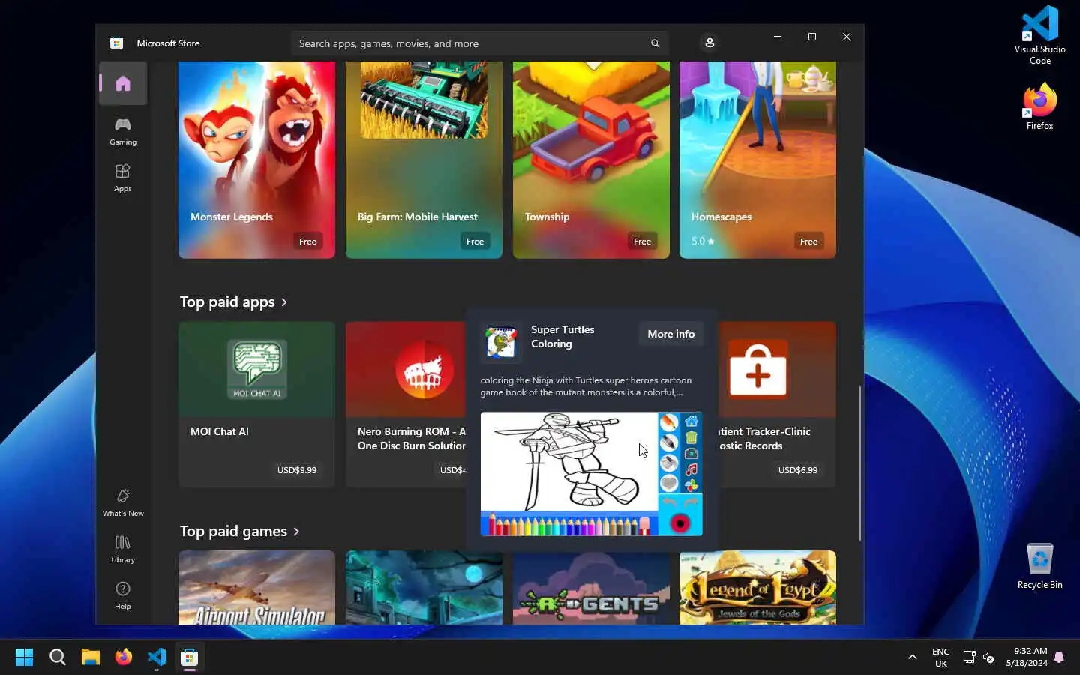Click the Microsoft Store logo in title bar
This screenshot has width=1080, height=675.
[116, 43]
